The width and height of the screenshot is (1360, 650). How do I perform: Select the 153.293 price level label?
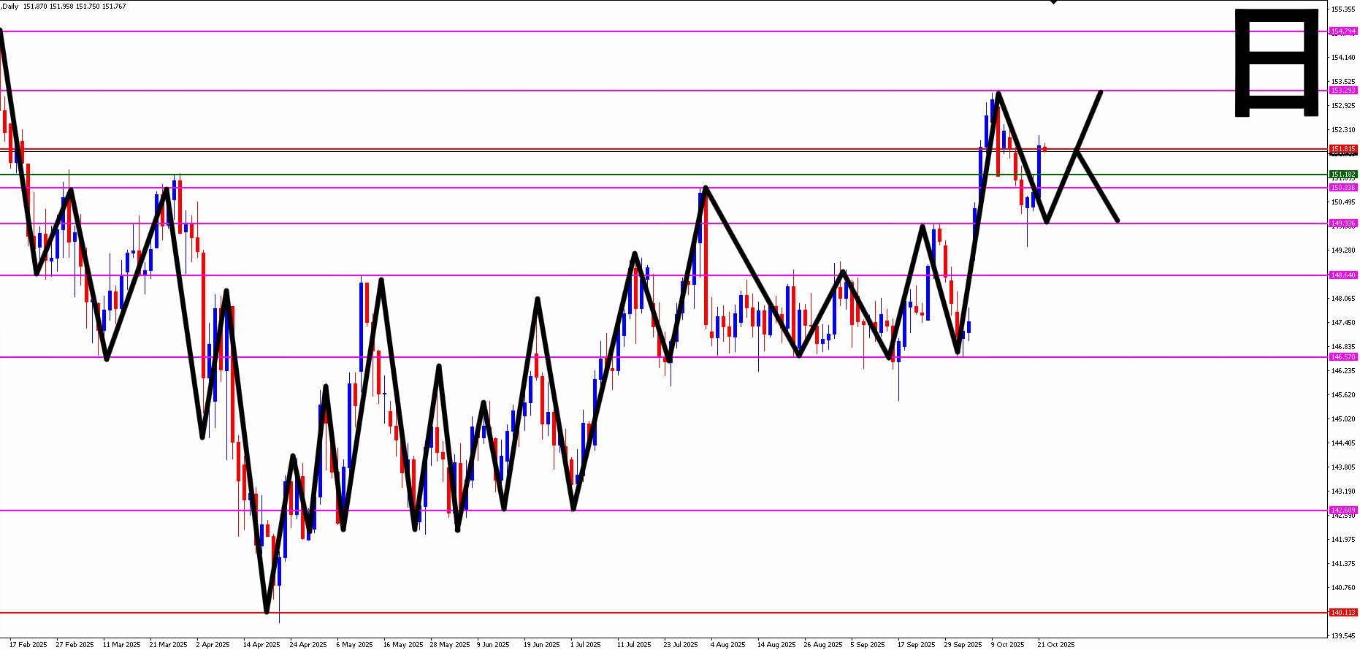pyautogui.click(x=1343, y=91)
